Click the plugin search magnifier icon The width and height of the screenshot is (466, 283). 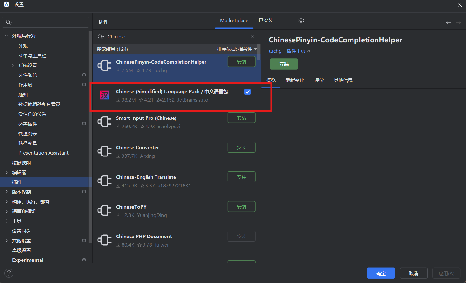pyautogui.click(x=101, y=37)
